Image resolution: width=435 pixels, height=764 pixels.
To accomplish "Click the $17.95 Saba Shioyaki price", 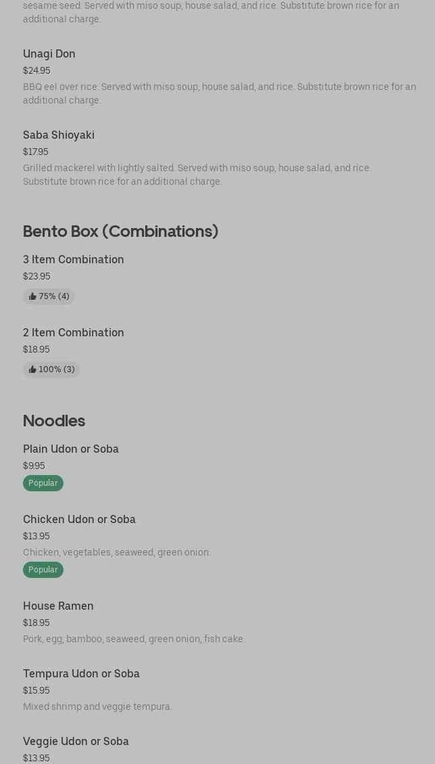I will click(36, 152).
